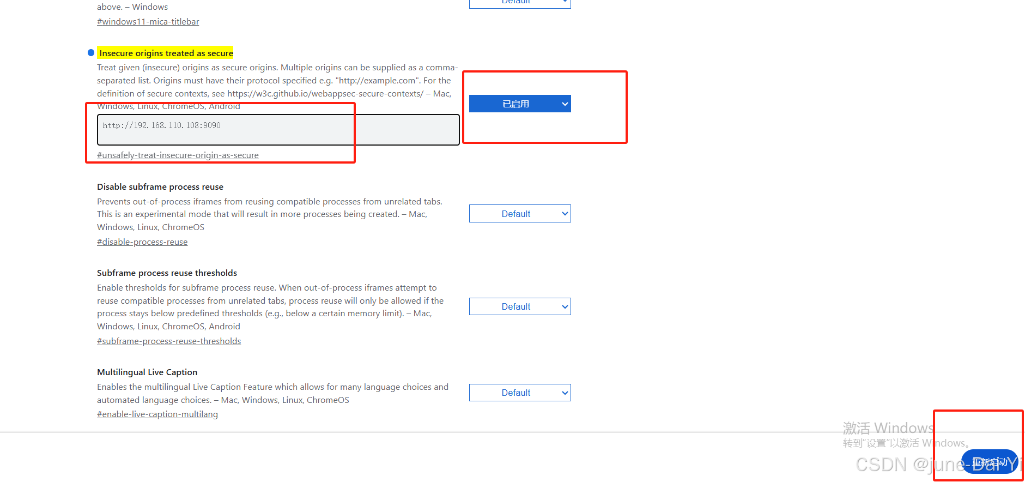Expand the Disable subframe process reuse Default dropdown
Image resolution: width=1025 pixels, height=482 pixels.
coord(520,214)
